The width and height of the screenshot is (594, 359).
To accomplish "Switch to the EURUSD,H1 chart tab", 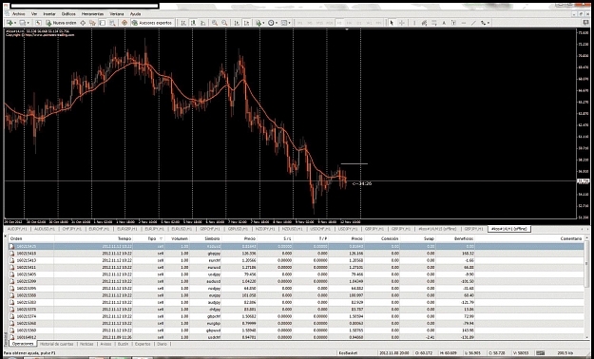I will coord(182,229).
